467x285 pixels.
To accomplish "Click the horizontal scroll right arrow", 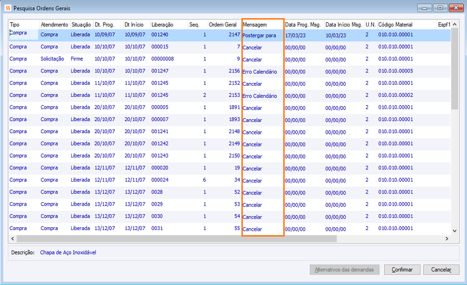I will click(447, 238).
